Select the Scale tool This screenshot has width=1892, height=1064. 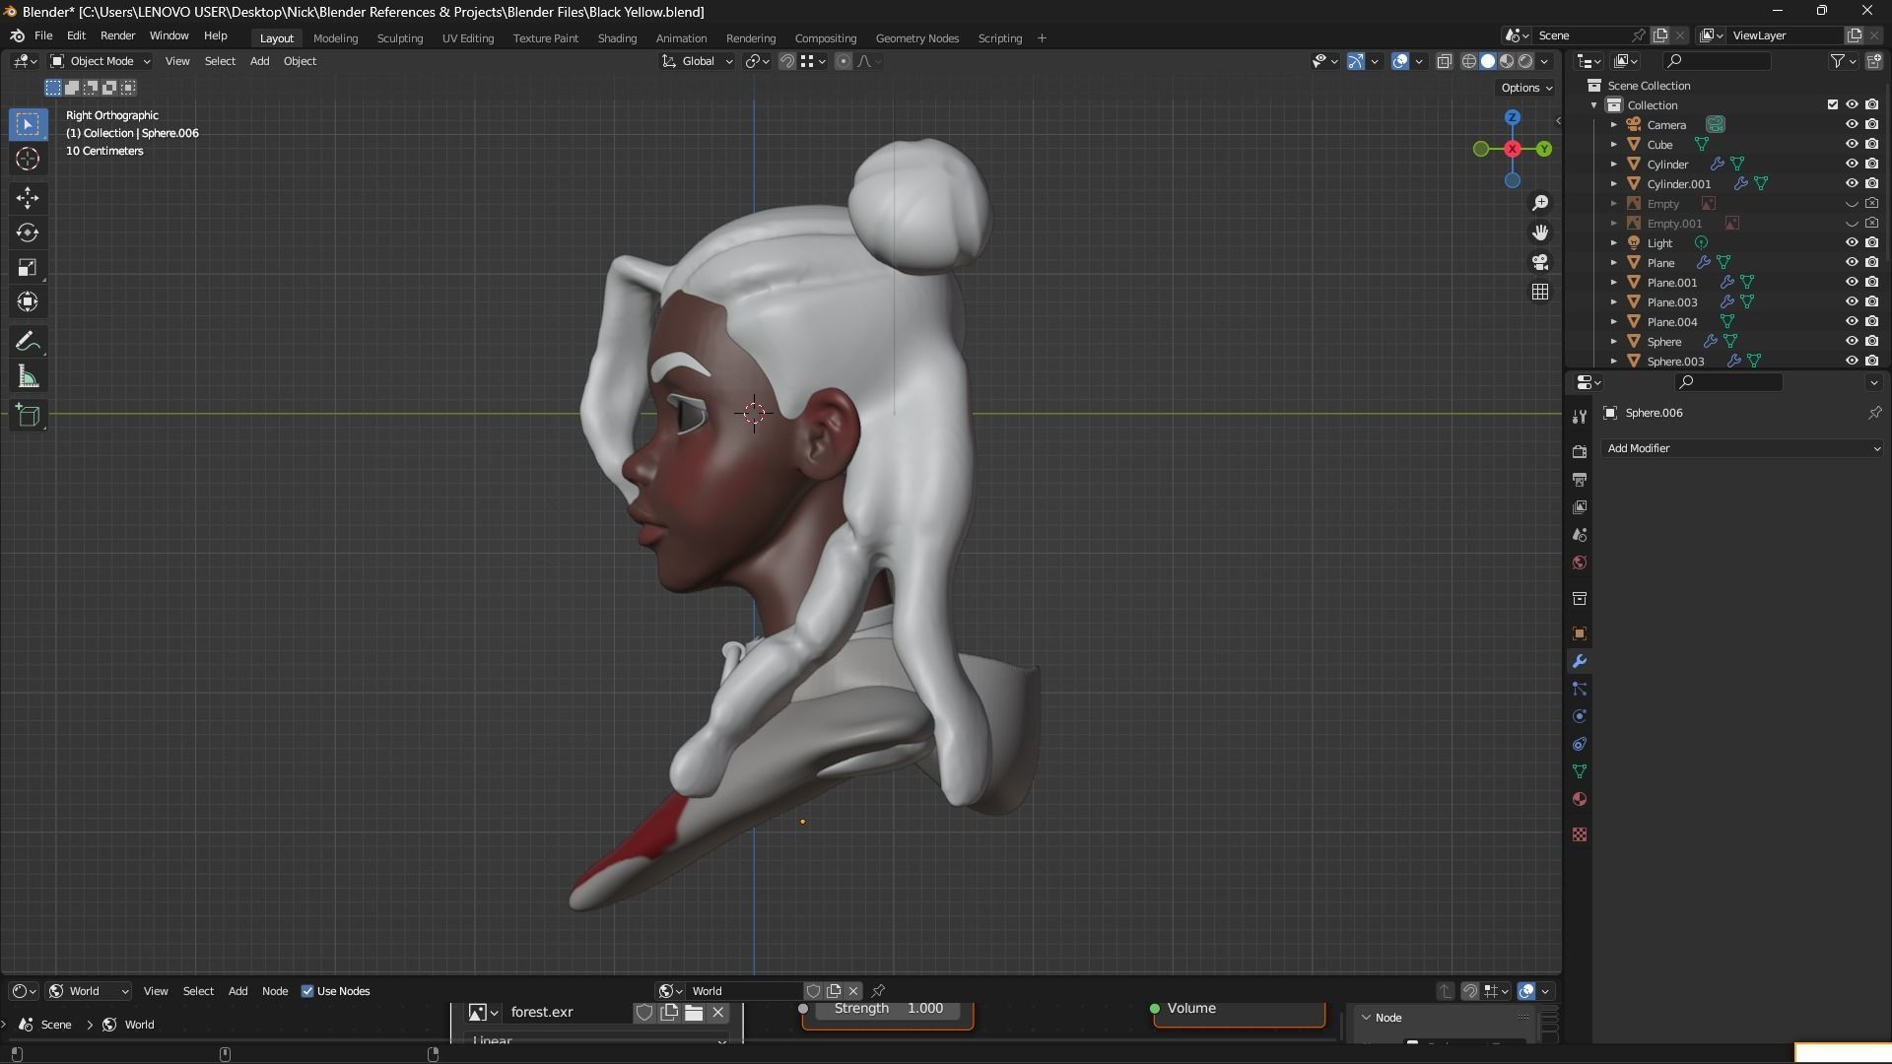tap(28, 268)
